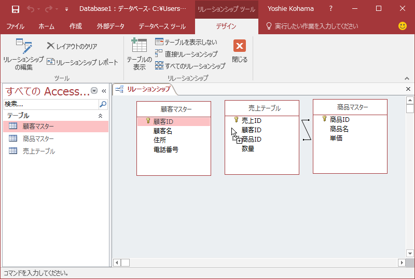Select 商品ID field in 商品マスター

click(x=340, y=120)
